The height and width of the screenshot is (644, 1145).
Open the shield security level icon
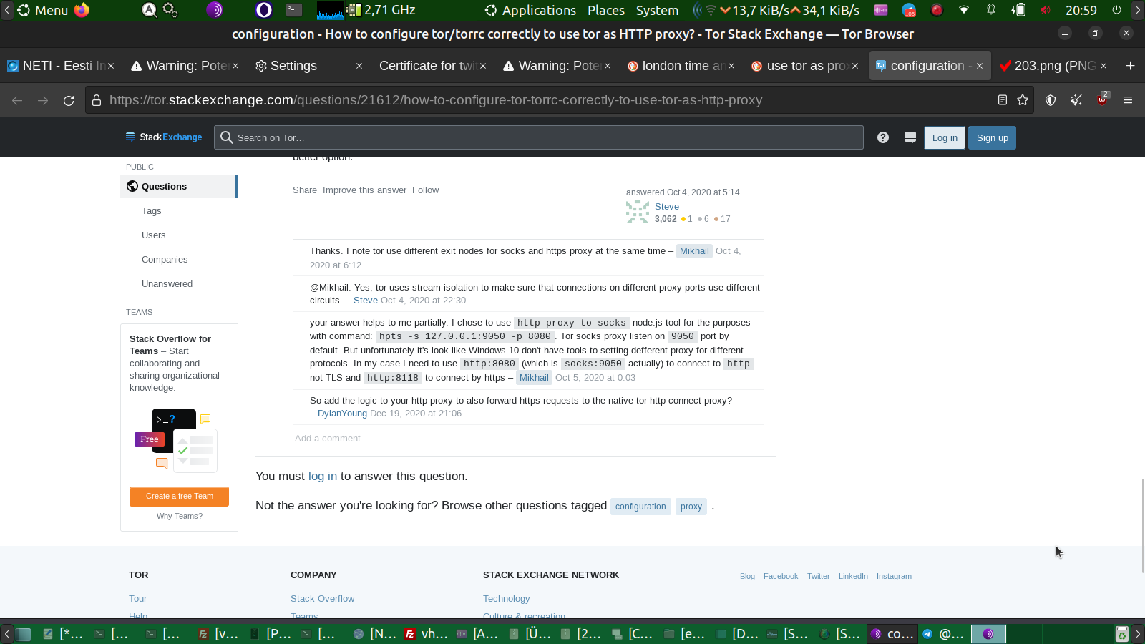[x=1051, y=100]
